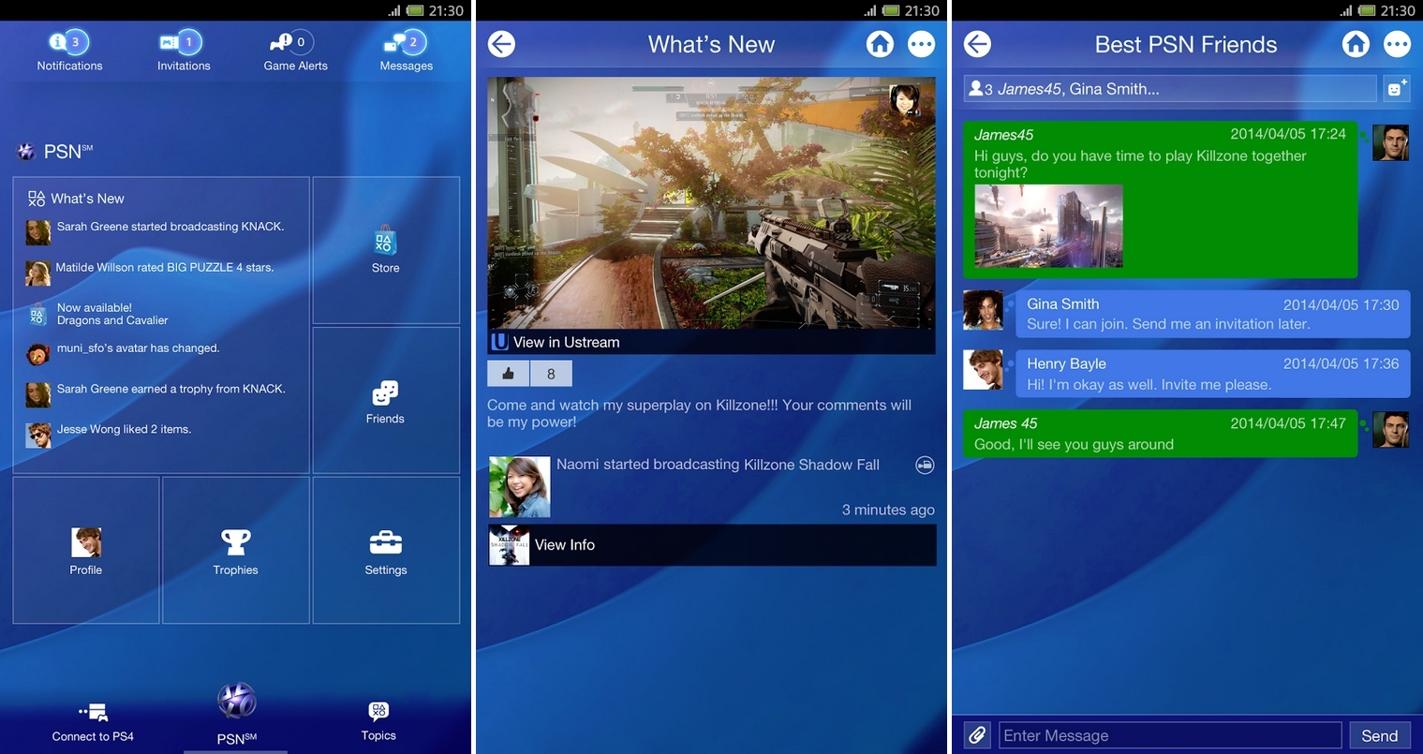1423x754 pixels.
Task: Tap home icon on What's New screen
Action: pos(880,44)
